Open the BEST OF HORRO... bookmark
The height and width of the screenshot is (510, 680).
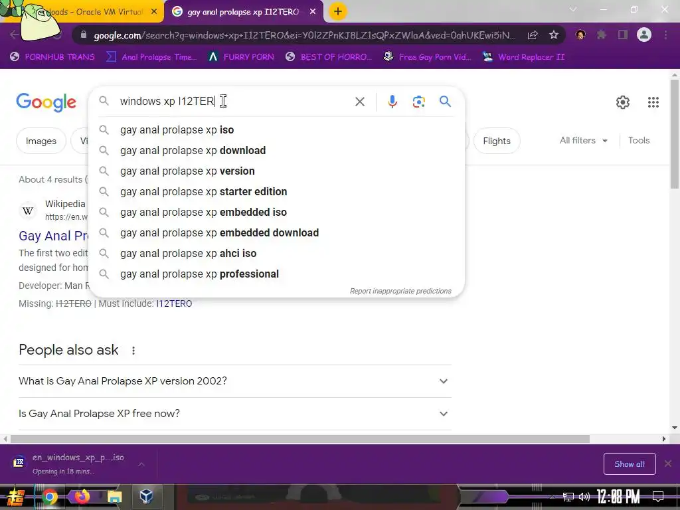[x=329, y=57]
